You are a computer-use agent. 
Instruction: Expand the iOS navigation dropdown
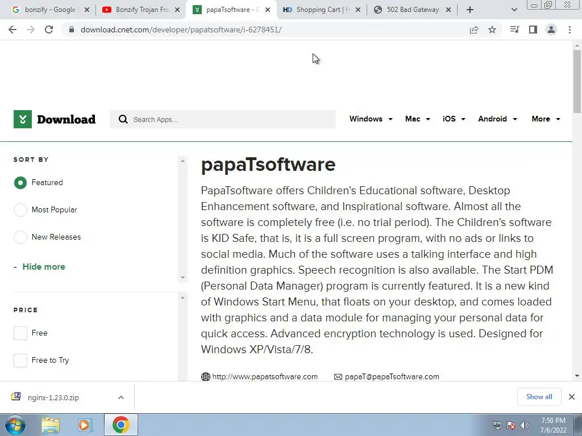coord(454,119)
